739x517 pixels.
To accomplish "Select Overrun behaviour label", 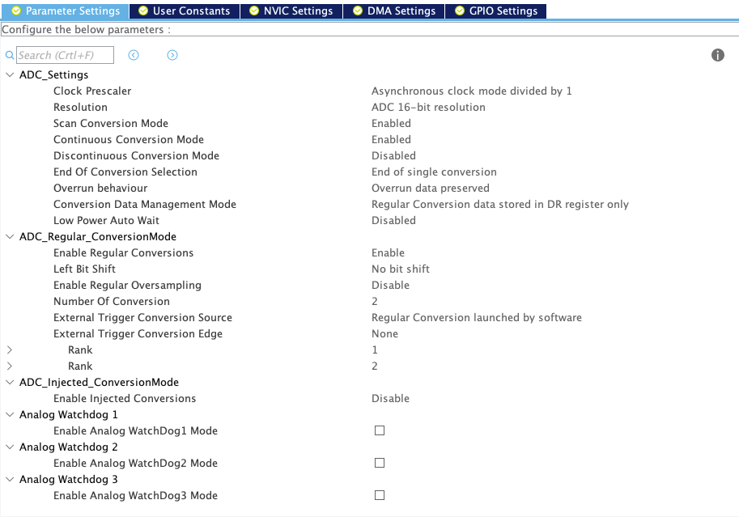I will 100,188.
